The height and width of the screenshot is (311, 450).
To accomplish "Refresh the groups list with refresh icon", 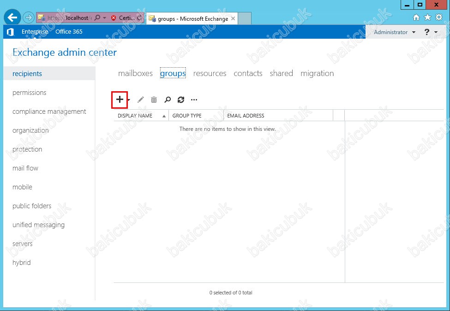I will tap(181, 100).
